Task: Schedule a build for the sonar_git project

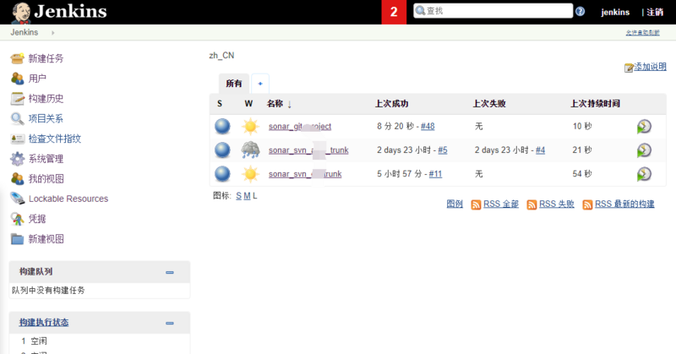Action: coord(644,127)
